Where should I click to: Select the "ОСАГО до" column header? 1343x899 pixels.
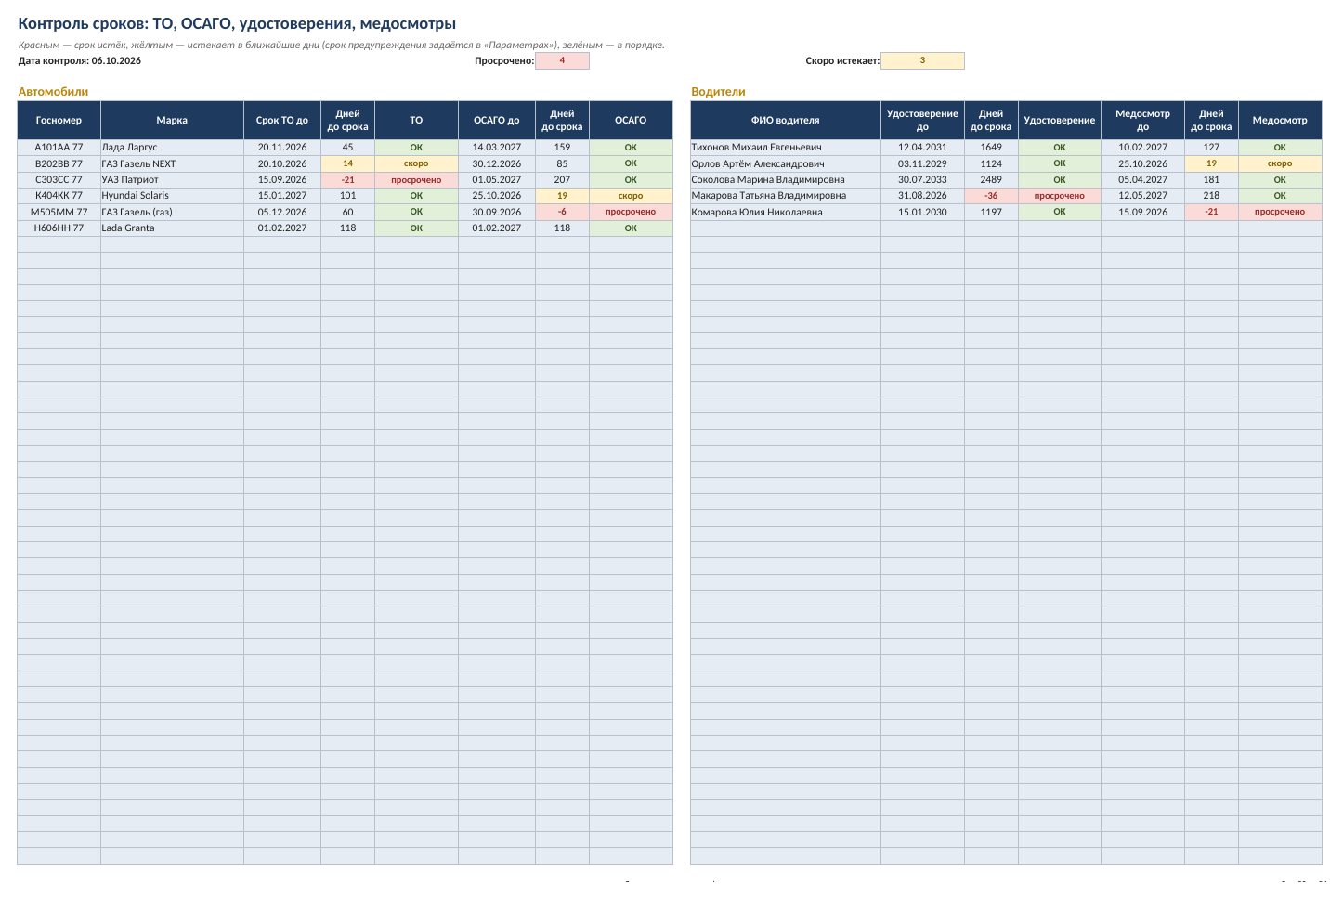tap(497, 121)
